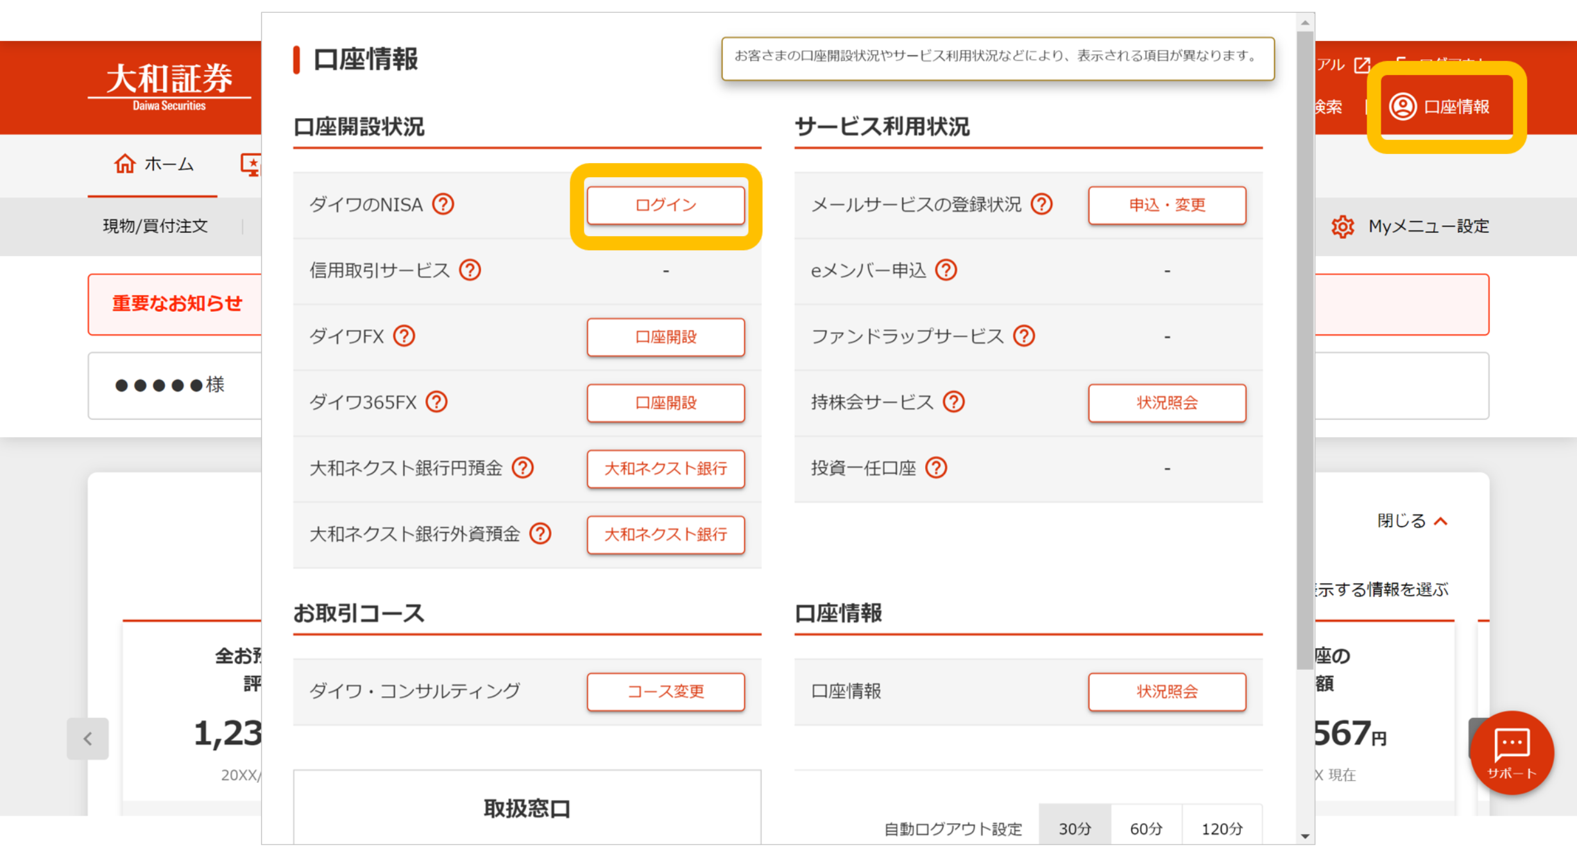The height and width of the screenshot is (849, 1577).
Task: Open help icon for 持株会サービス
Action: tap(953, 402)
